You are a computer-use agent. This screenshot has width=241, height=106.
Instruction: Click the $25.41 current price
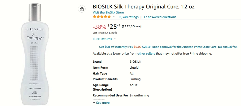[114, 26]
